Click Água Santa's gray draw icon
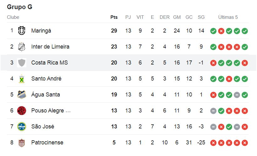Viewport: 257px width, 156px height. [x=237, y=95]
